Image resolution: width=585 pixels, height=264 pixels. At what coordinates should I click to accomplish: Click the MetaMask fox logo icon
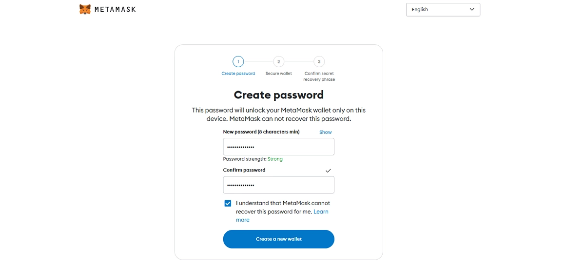(85, 9)
